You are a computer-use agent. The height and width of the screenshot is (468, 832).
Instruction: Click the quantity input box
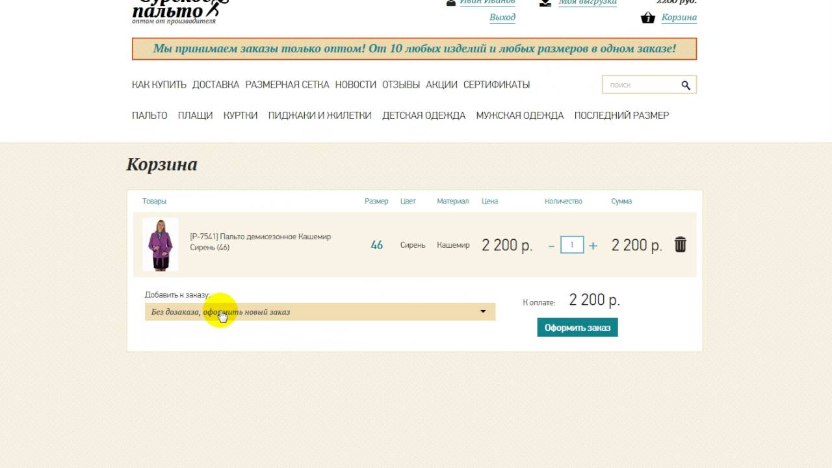(x=572, y=245)
